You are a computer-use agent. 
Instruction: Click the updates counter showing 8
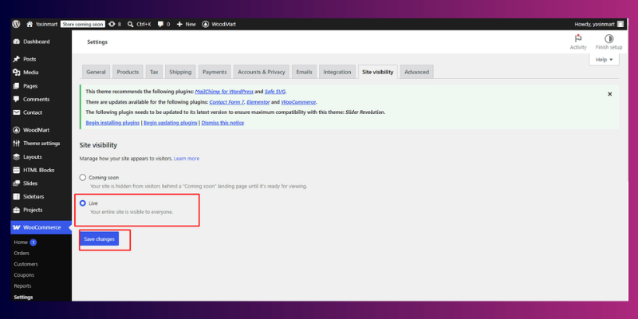click(x=115, y=24)
